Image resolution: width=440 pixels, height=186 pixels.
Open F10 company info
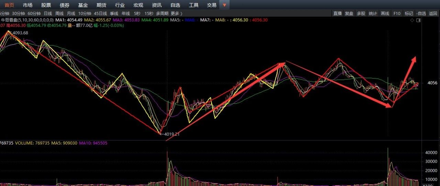(x=397, y=13)
